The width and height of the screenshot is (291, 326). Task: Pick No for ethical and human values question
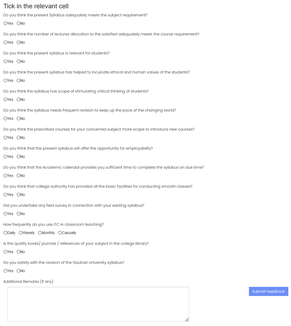tap(18, 80)
